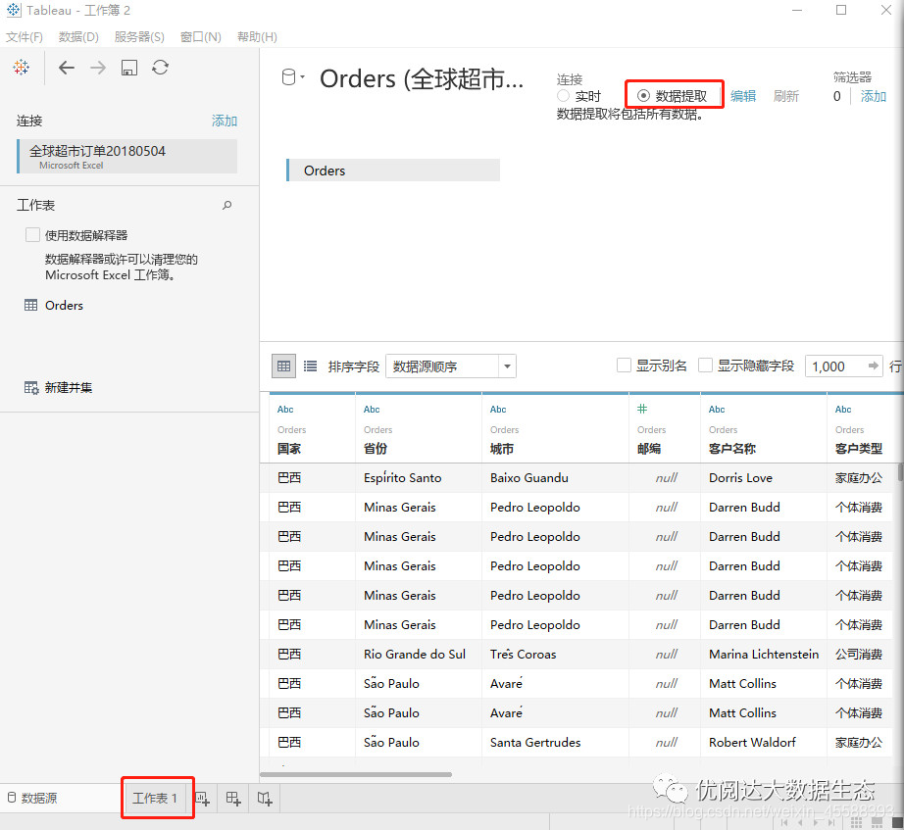Go forward with the right arrow icon
904x830 pixels.
point(98,68)
